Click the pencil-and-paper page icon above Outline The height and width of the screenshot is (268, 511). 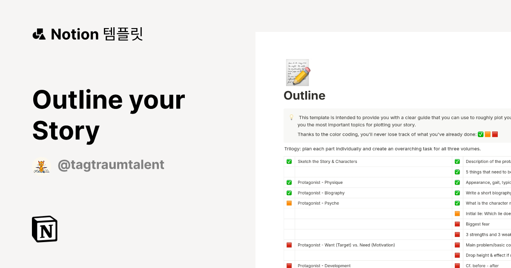297,72
